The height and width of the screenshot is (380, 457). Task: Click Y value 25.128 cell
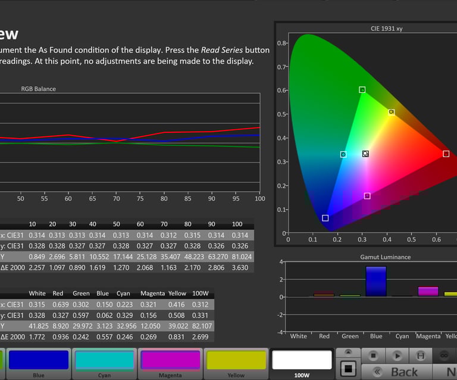(146, 257)
